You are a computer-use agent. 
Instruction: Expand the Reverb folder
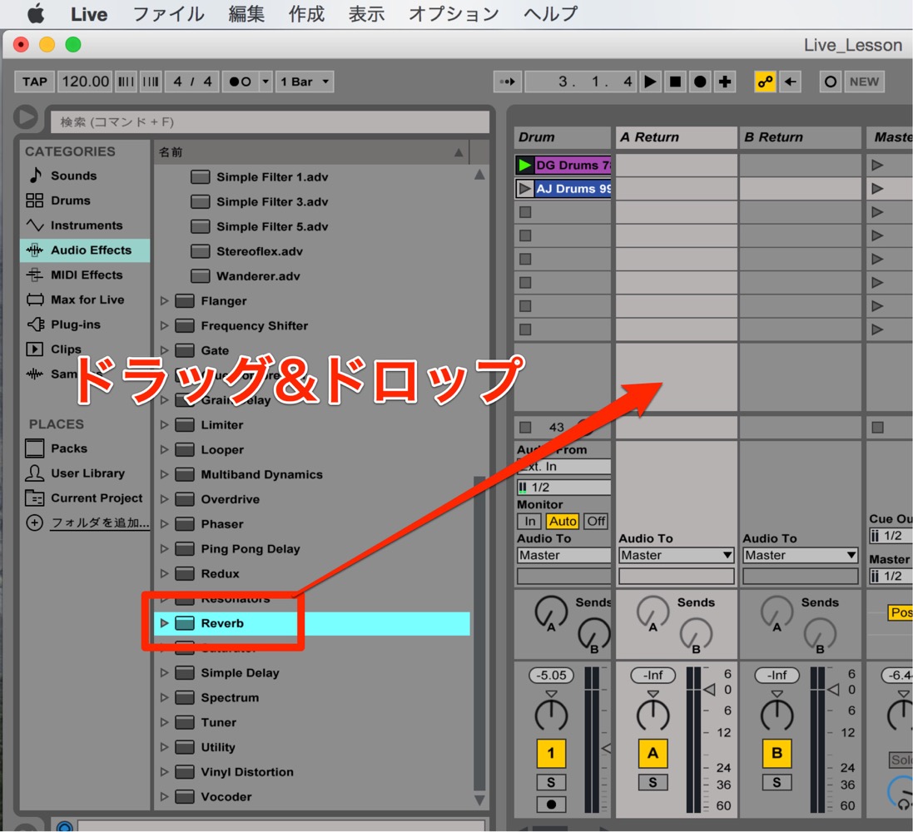coord(164,623)
